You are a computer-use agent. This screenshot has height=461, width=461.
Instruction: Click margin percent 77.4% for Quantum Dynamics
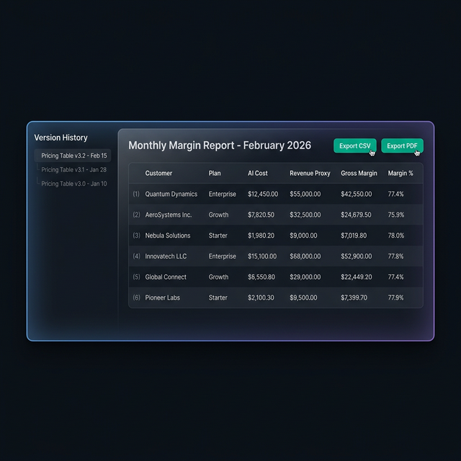pyautogui.click(x=395, y=194)
